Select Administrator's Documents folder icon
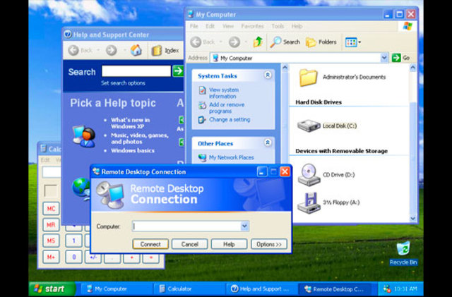Screen dimensions: 452x297 pyautogui.click(x=308, y=77)
